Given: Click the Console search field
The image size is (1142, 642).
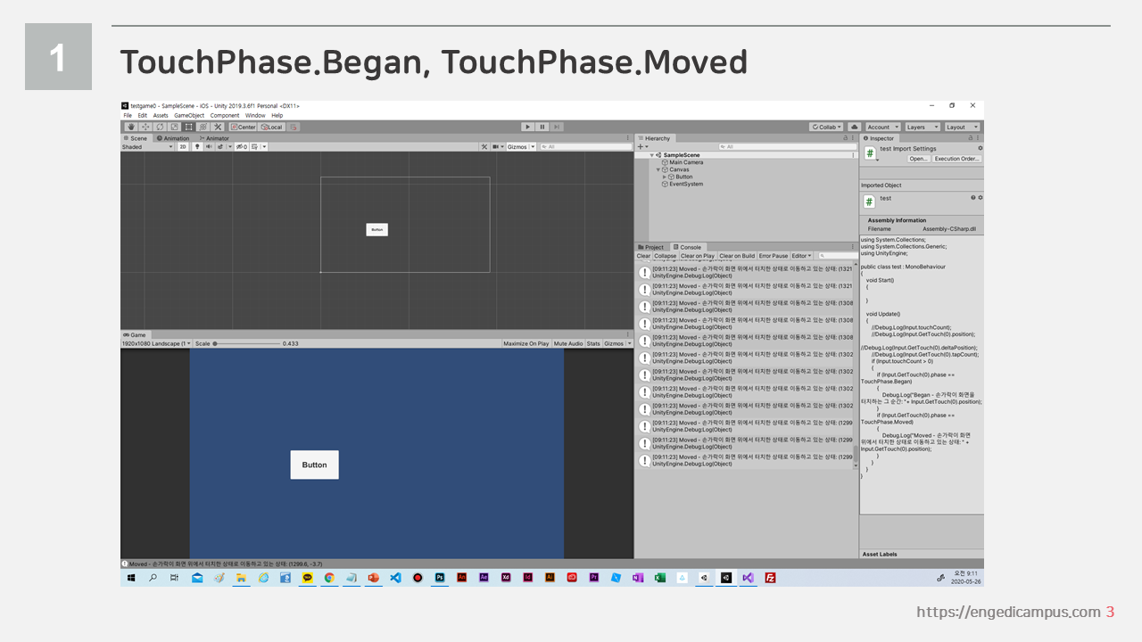Looking at the screenshot, I should [837, 256].
